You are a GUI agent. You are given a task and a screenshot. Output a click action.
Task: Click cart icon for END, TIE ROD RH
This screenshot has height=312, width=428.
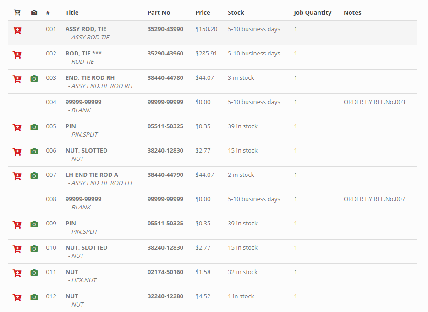[x=17, y=79]
